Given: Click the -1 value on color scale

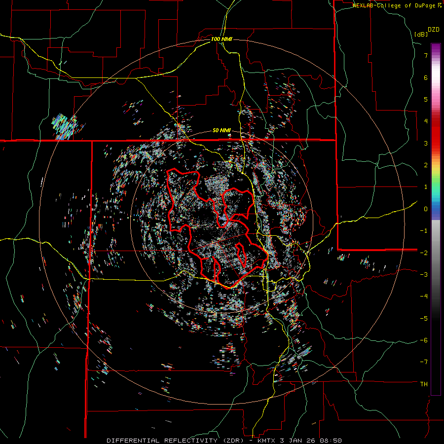Looking at the screenshot, I should [424, 231].
